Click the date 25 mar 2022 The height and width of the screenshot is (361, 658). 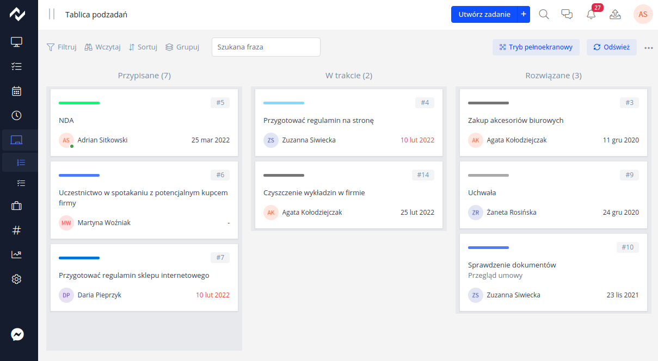211,140
